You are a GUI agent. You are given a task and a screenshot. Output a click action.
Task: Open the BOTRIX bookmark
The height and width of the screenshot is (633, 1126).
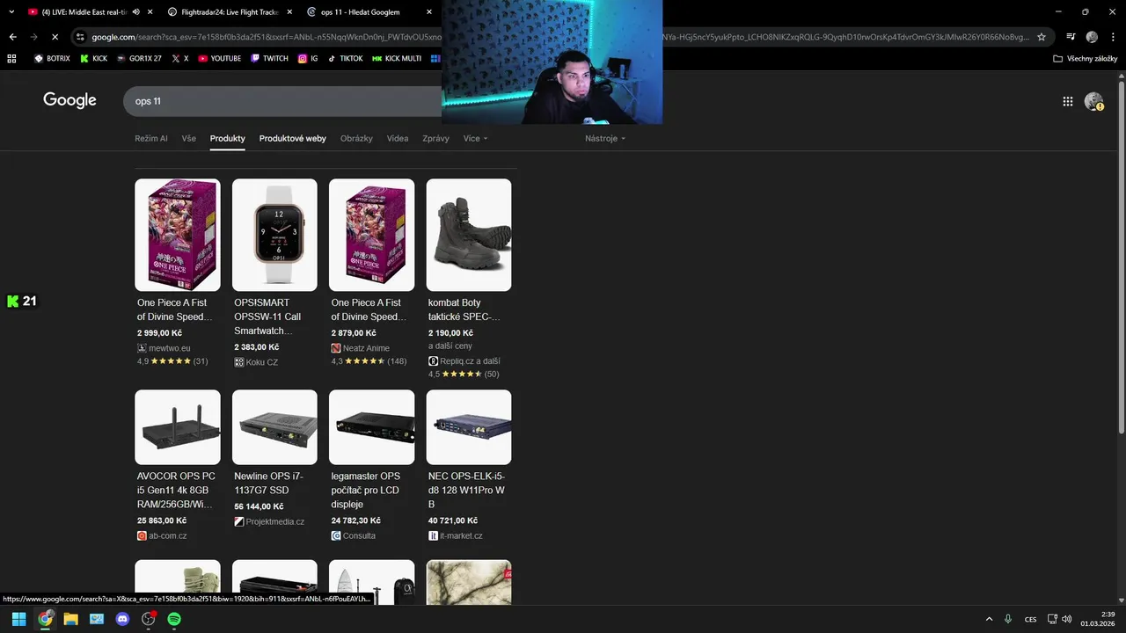pyautogui.click(x=52, y=59)
